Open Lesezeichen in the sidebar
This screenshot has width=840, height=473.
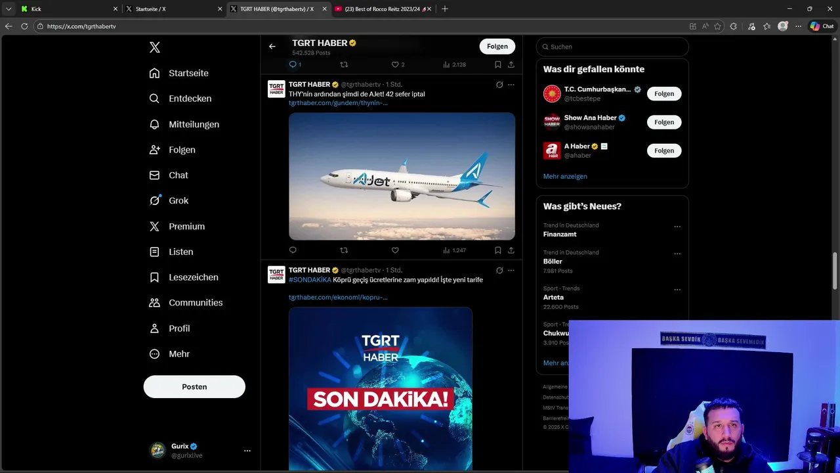point(183,277)
